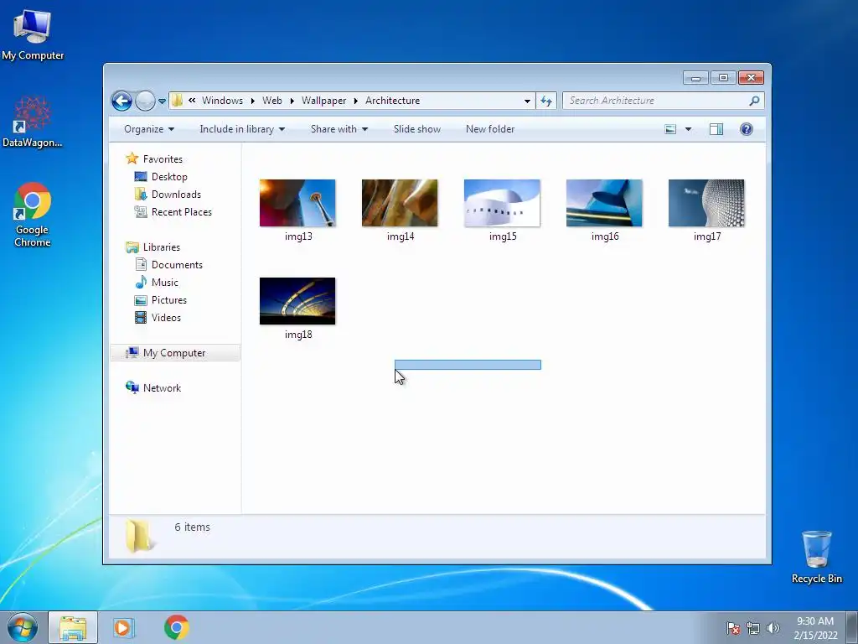Open the recent locations dropdown arrow
The image size is (858, 644).
162,101
